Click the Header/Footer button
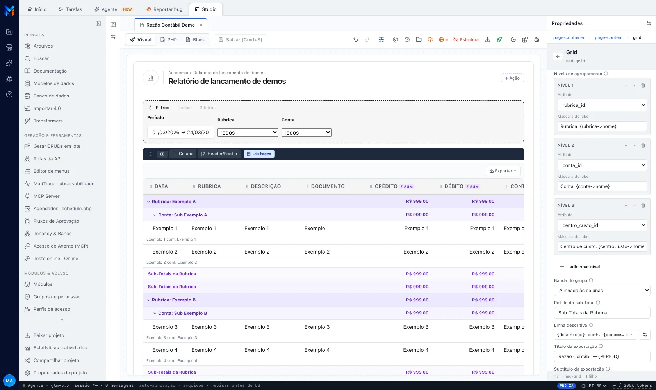Image resolution: width=656 pixels, height=390 pixels. pos(219,154)
